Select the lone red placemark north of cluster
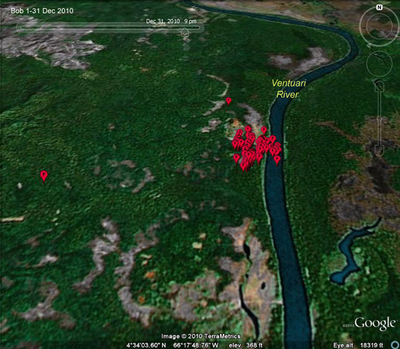This screenshot has height=349, width=400. (228, 101)
